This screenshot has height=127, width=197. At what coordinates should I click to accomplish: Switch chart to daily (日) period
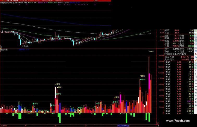[196, 87]
